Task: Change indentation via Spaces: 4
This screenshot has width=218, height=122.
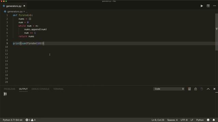Action: 172,120
